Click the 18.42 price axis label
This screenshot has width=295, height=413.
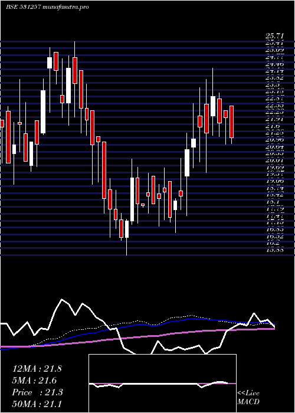pos(274,195)
